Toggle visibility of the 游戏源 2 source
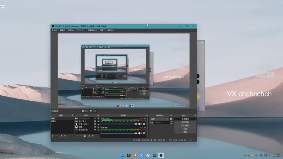 tap(95, 121)
